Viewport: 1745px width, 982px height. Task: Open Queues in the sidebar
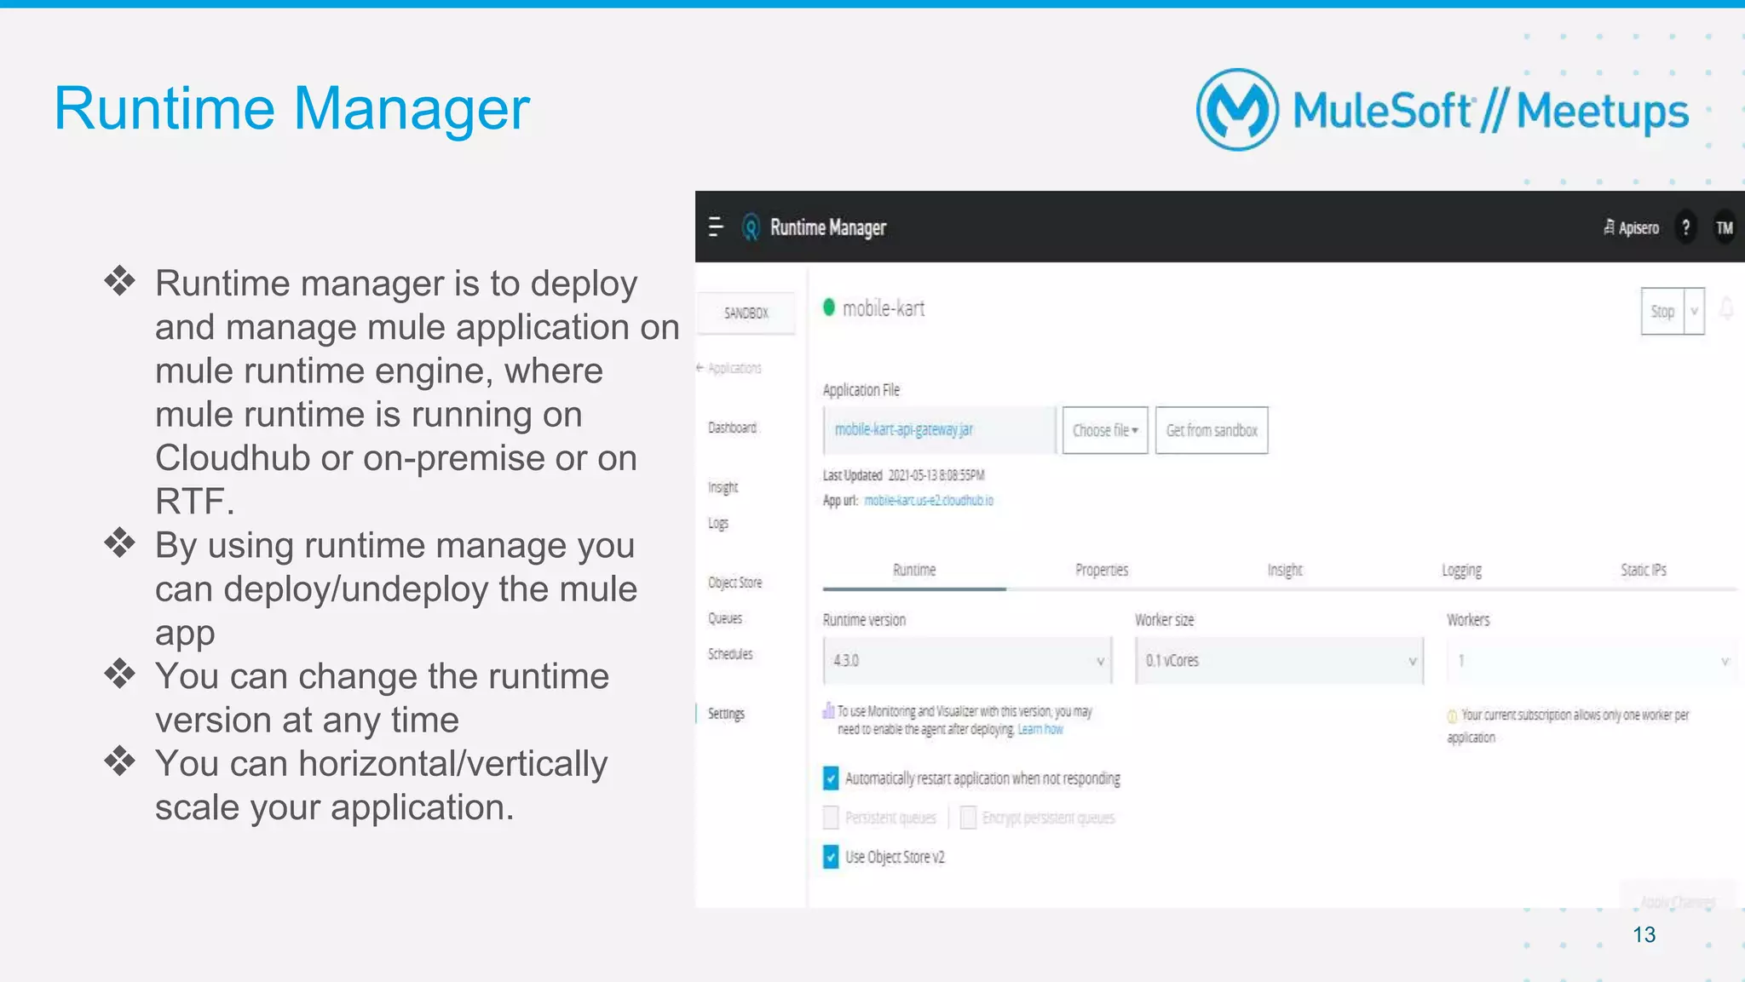coord(725,618)
